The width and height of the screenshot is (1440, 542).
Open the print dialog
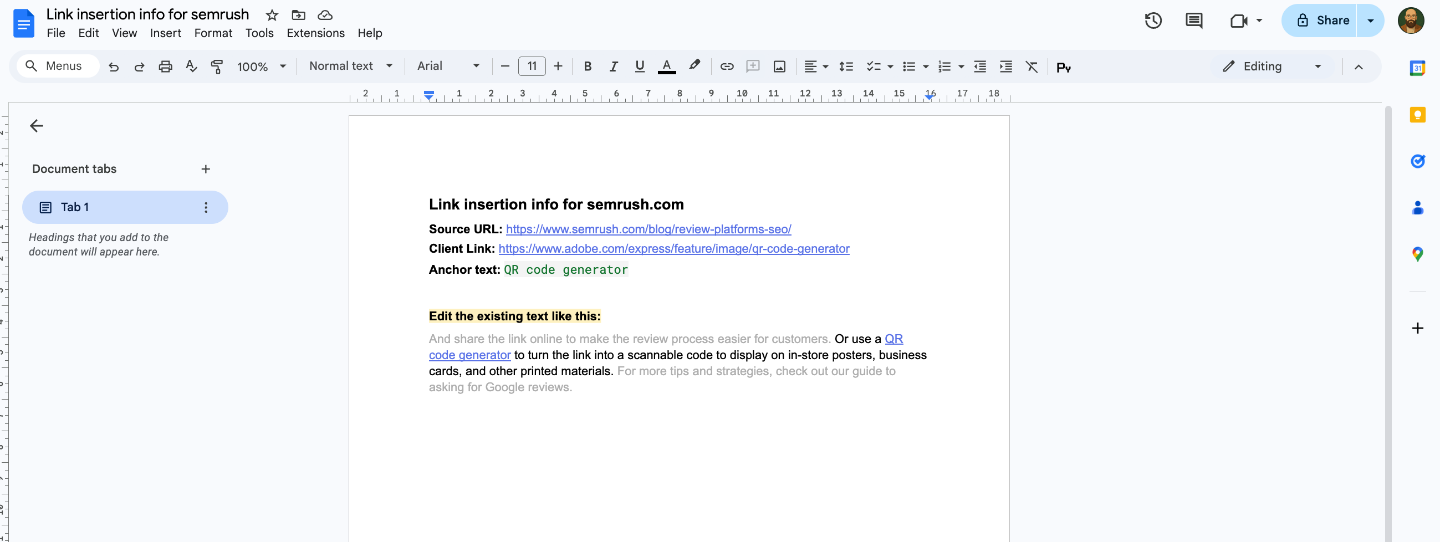165,66
